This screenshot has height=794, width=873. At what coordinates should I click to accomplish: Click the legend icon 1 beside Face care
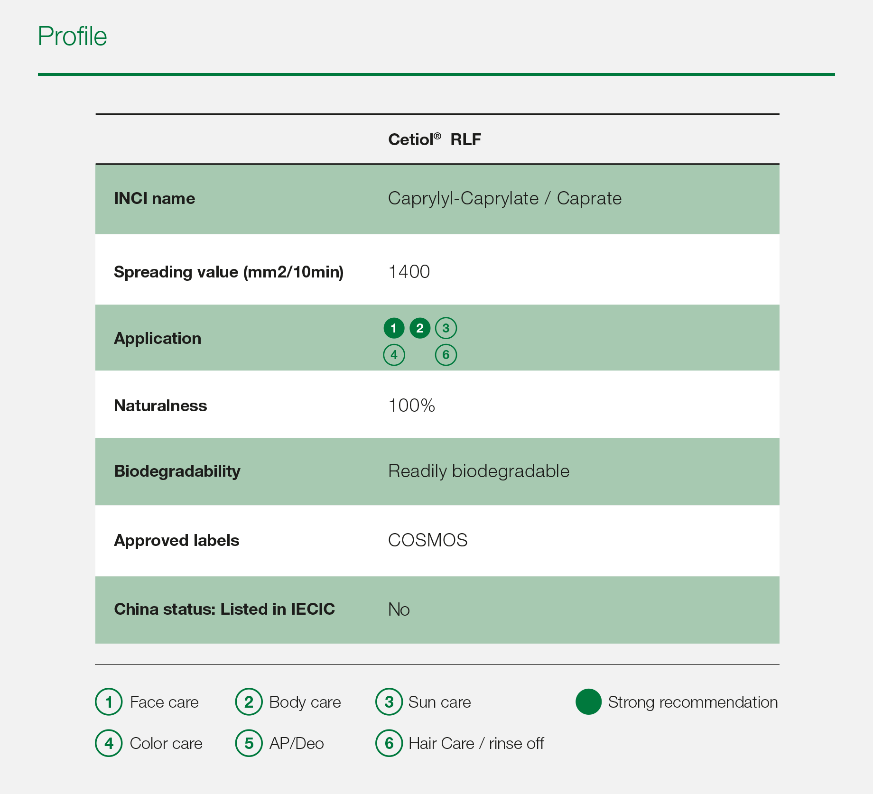(109, 702)
